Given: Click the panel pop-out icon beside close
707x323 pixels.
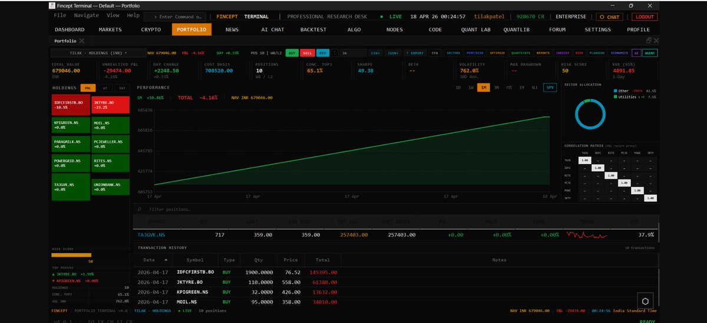Looking at the screenshot, I should (x=649, y=41).
